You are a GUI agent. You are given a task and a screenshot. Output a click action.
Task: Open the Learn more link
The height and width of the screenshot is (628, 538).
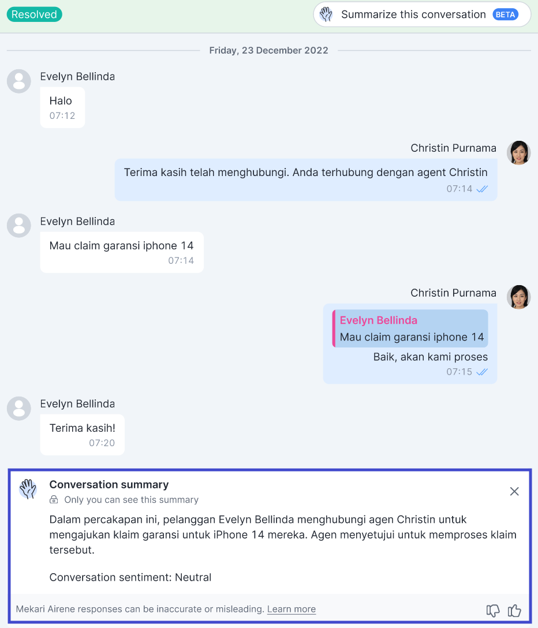coord(292,609)
